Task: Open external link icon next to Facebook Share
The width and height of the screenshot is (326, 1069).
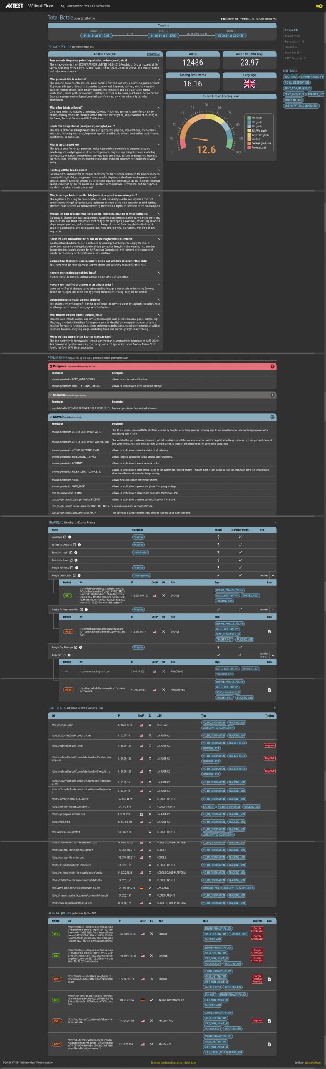Action: coord(71,560)
